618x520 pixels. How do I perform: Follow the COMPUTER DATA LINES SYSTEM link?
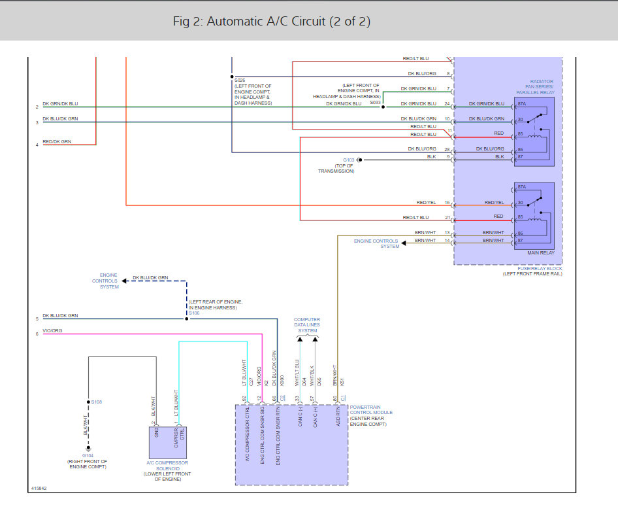pos(307,325)
